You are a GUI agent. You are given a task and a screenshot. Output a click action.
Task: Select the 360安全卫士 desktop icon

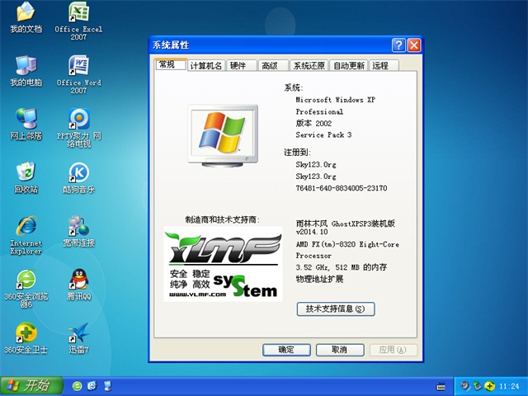click(26, 333)
